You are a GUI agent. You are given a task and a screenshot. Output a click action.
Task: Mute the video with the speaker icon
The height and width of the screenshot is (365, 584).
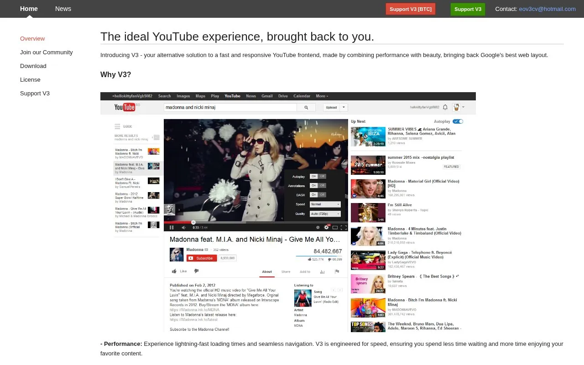183,227
